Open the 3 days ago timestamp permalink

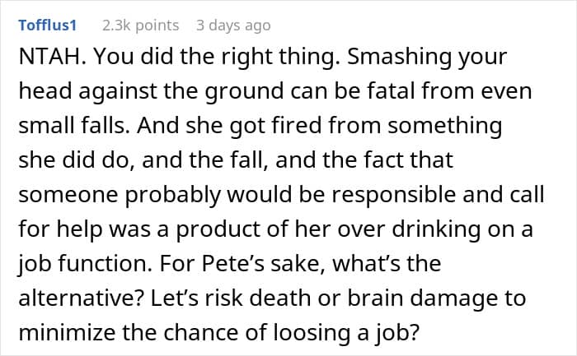[x=233, y=25]
